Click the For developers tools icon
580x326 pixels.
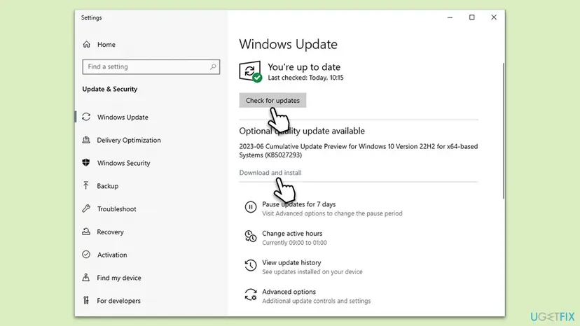coord(86,300)
